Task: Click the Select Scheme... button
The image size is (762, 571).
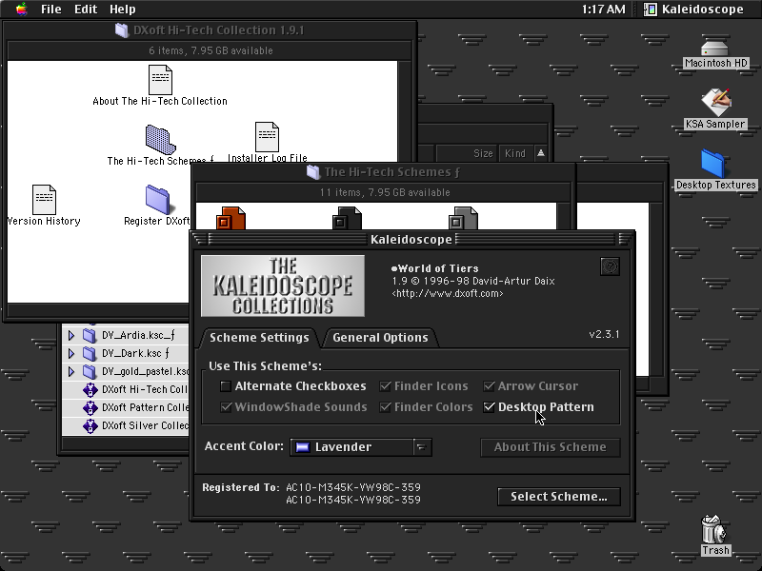Action: click(559, 496)
